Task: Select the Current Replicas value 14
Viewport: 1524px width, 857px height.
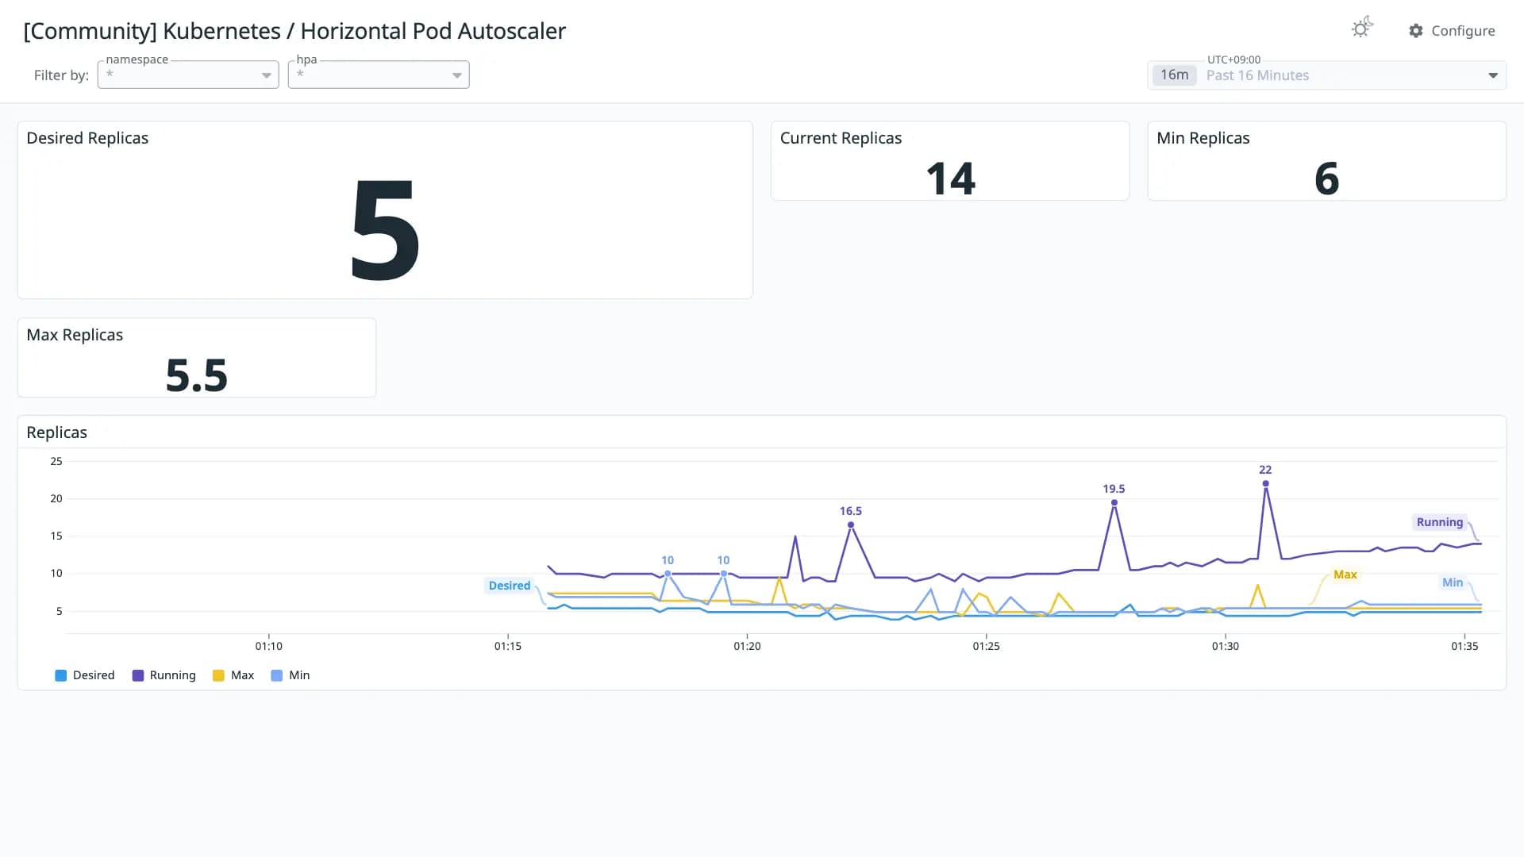Action: [950, 179]
